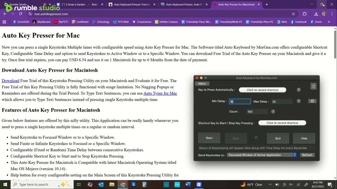Click the Auto Keyboard by MurGaa.com screenshot image

(x=257, y=118)
